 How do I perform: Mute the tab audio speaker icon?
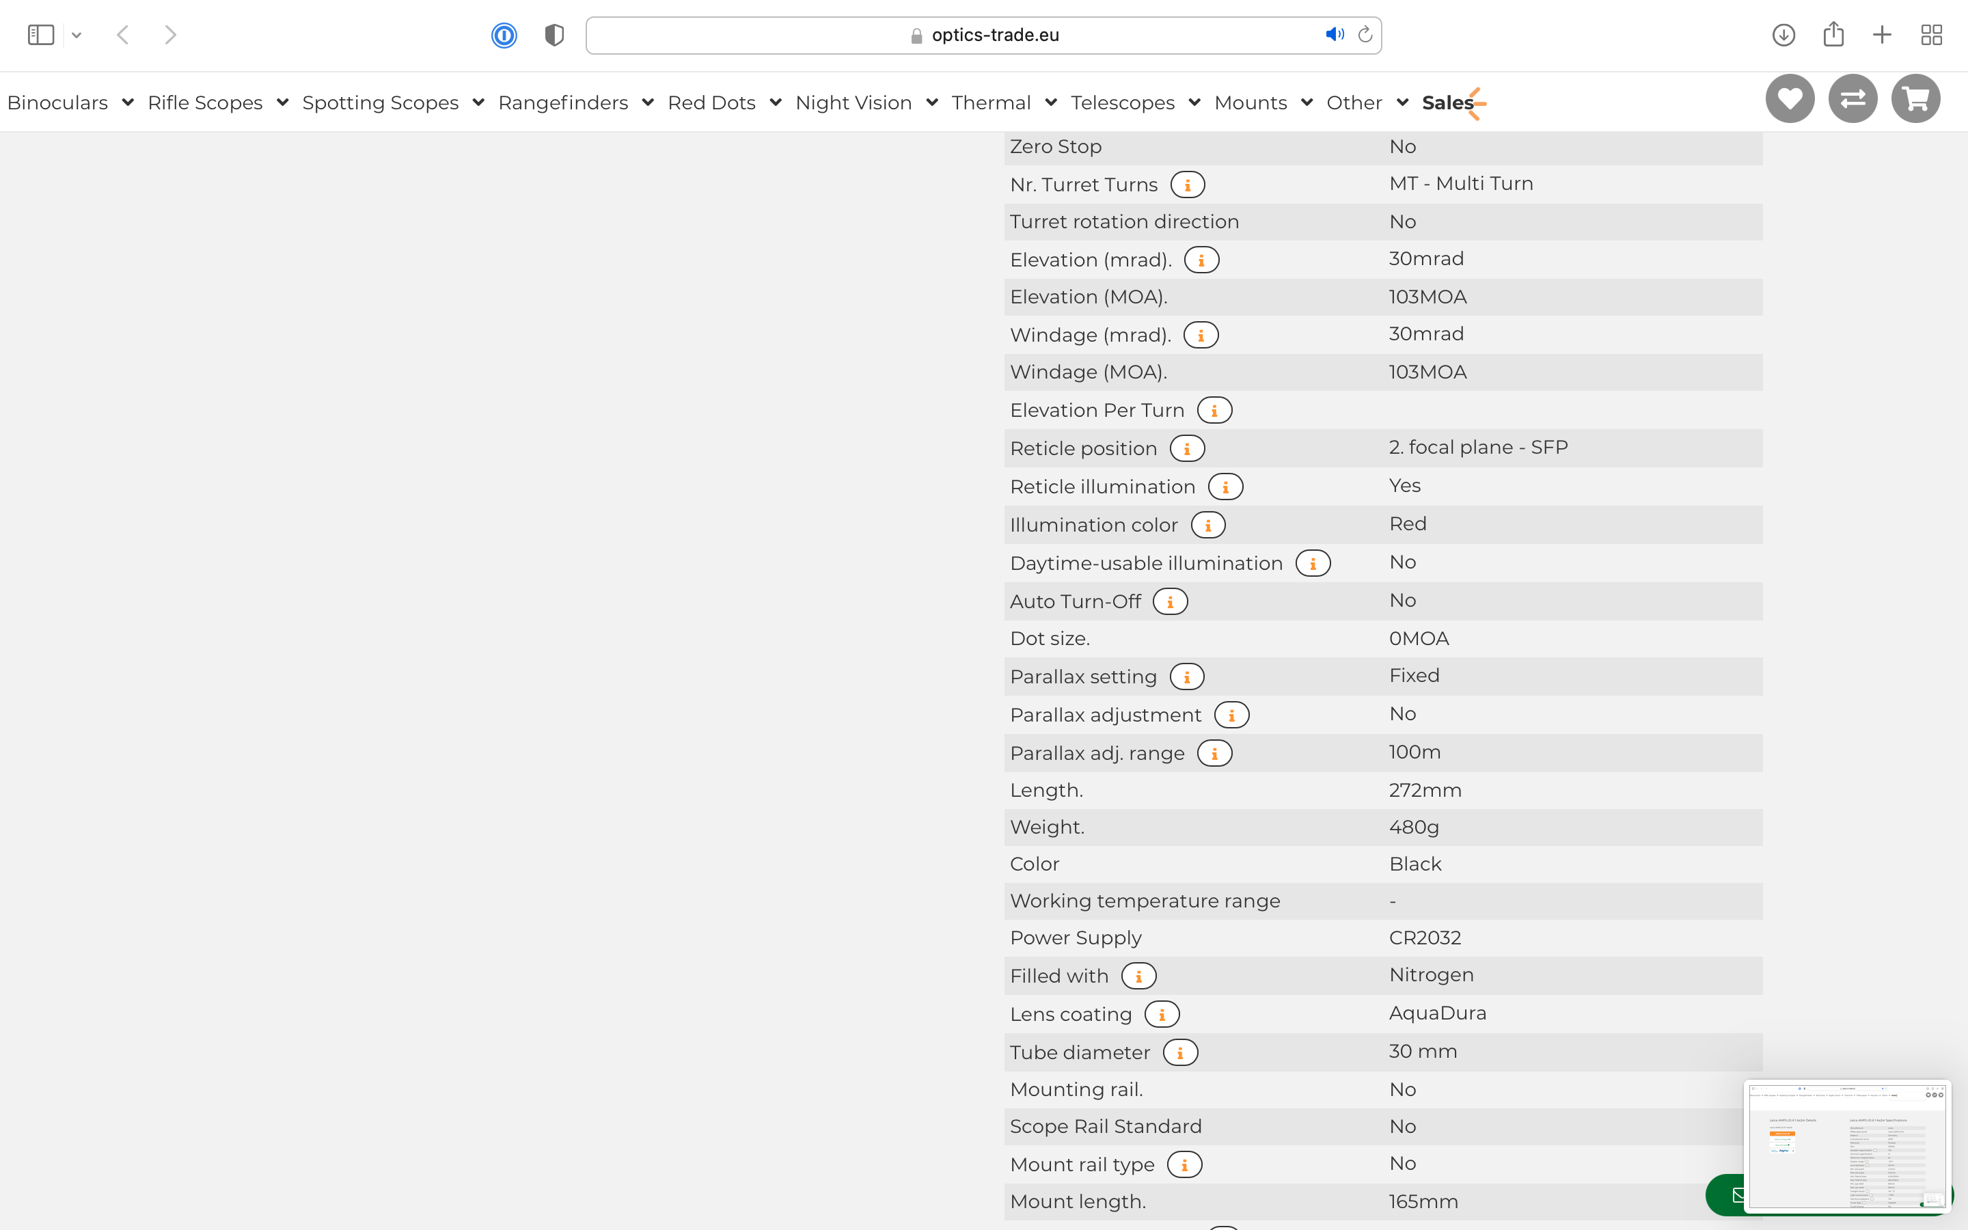(1335, 34)
